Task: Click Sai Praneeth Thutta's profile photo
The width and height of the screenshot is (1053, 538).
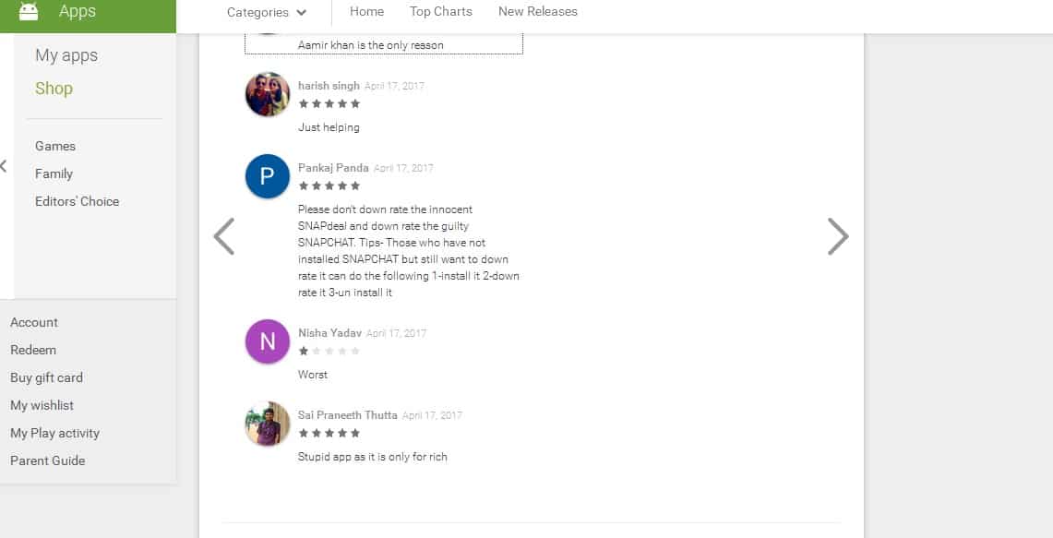Action: 268,424
